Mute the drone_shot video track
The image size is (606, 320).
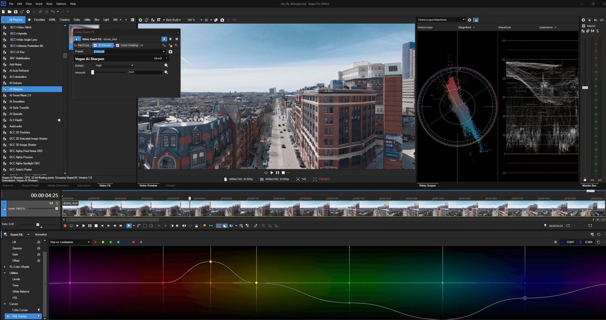point(51,203)
